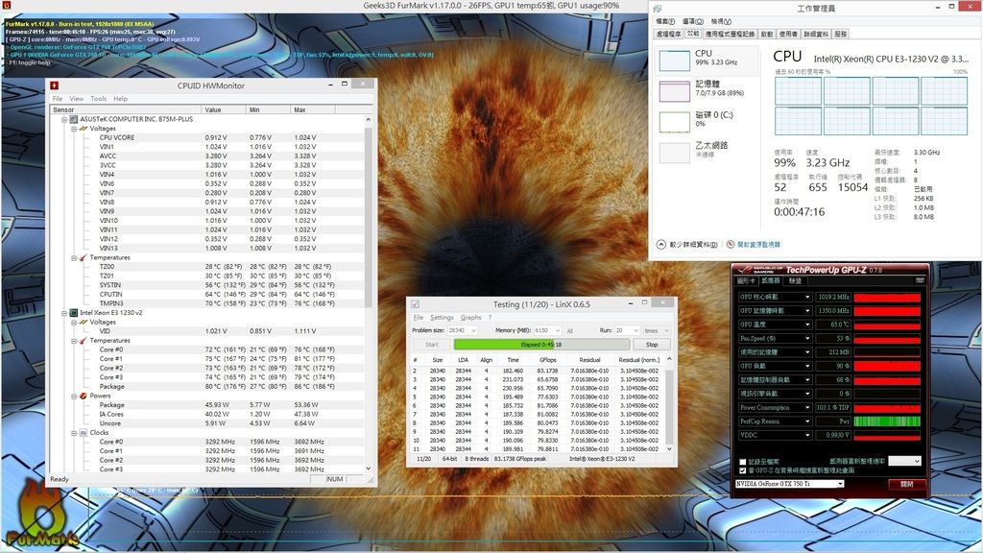Click the ROG logo in GPU-Z title
The height and width of the screenshot is (553, 983).
point(747,270)
